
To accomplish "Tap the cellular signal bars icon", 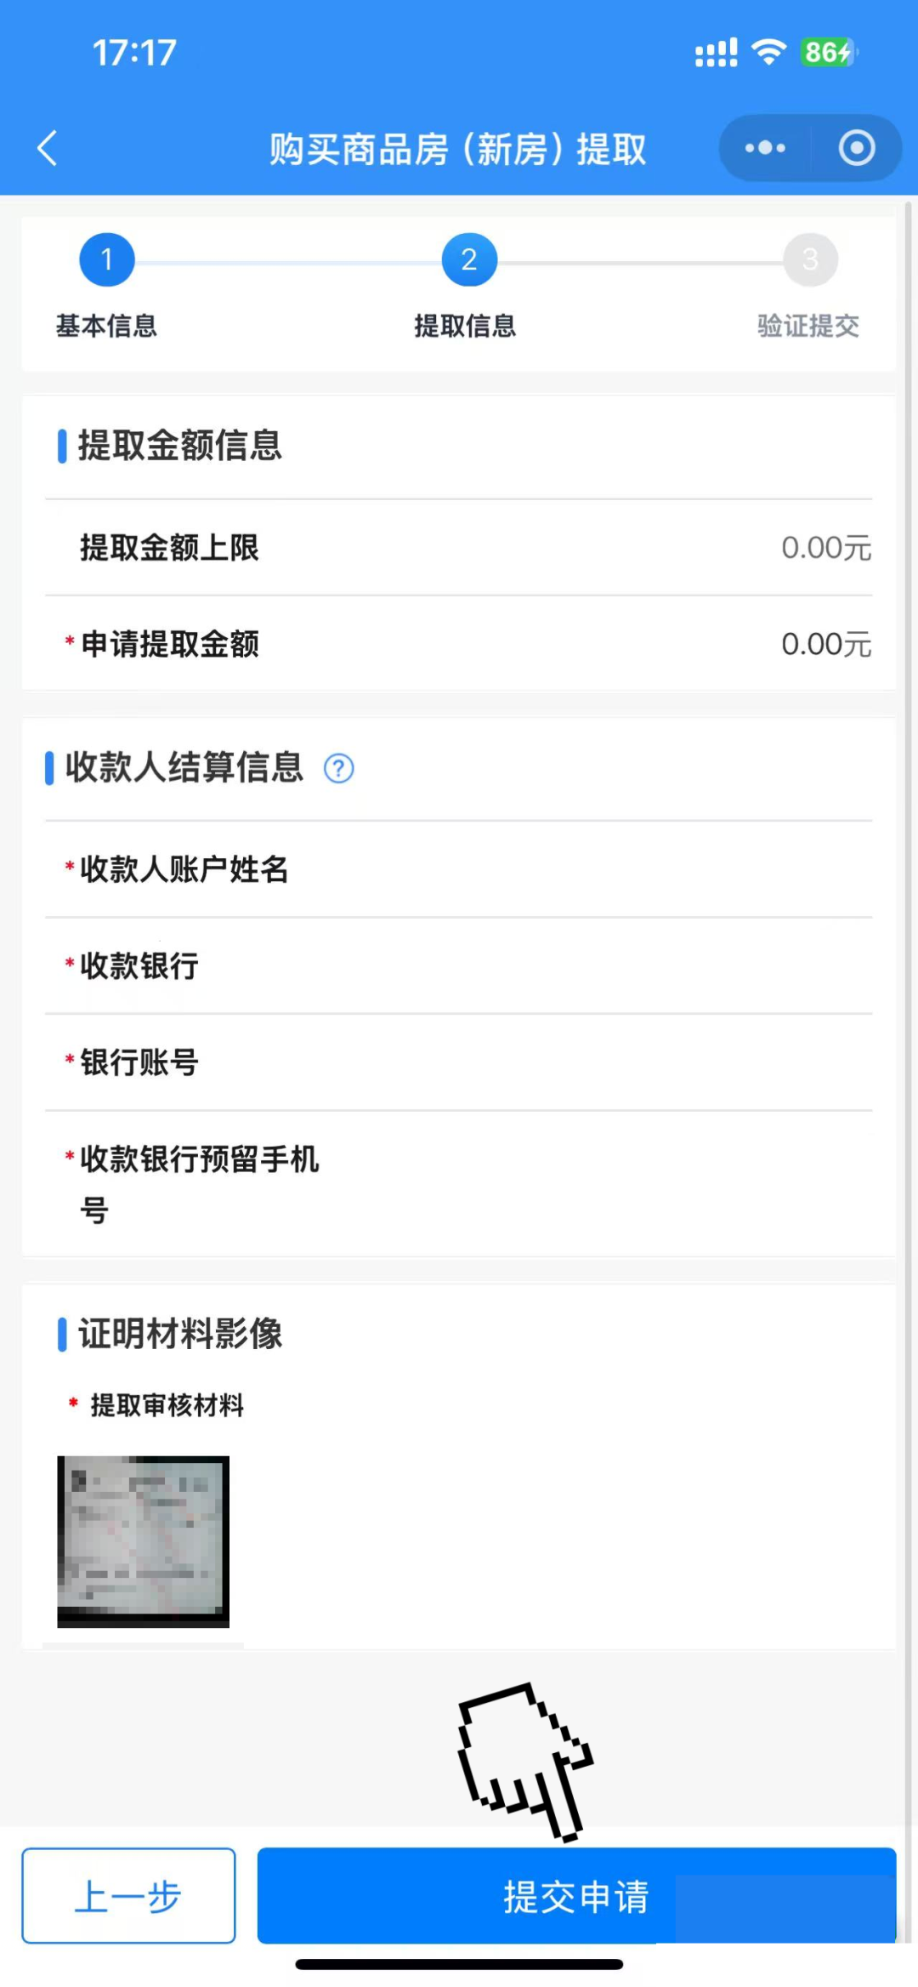I will [716, 53].
